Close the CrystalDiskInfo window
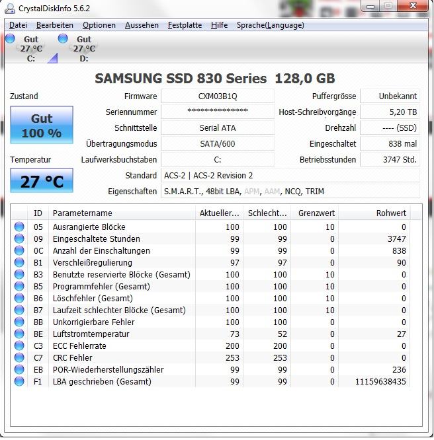The height and width of the screenshot is (440, 434). [x=413, y=5]
